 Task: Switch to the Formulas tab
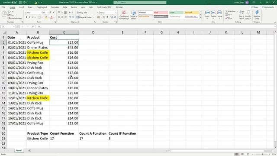point(55,7)
